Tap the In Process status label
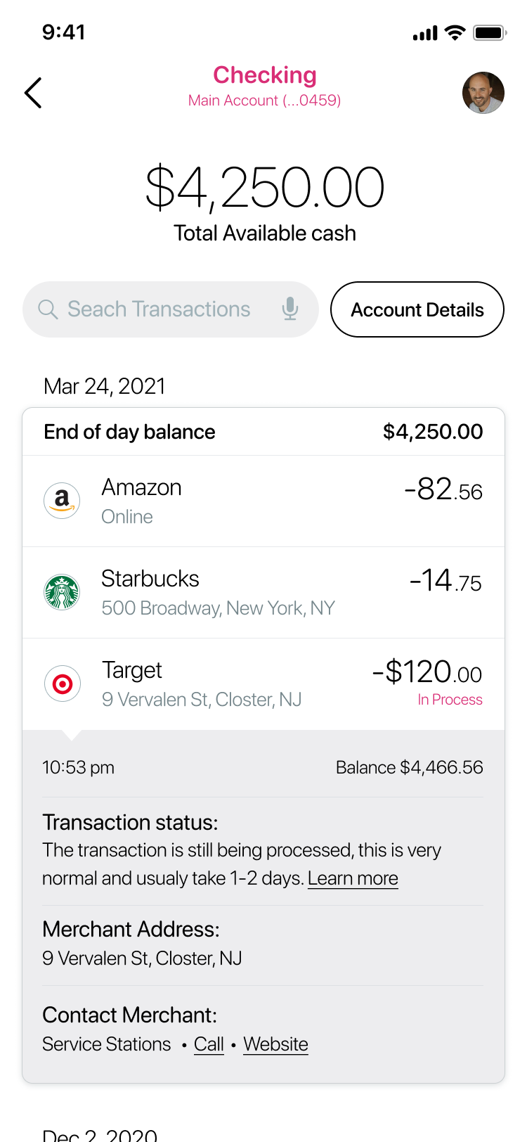Viewport: 527px width, 1142px height. [x=450, y=700]
